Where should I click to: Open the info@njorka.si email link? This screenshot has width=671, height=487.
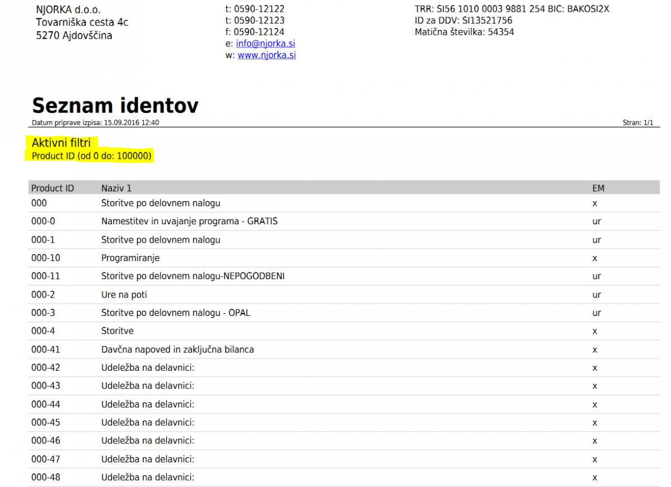coord(266,43)
